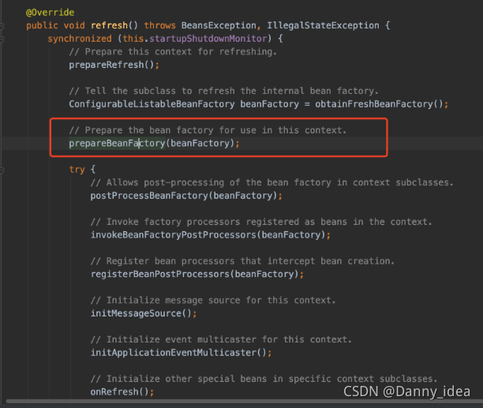The image size is (483, 408).
Task: Collapse the synchronized block fold marker
Action: 2,39
